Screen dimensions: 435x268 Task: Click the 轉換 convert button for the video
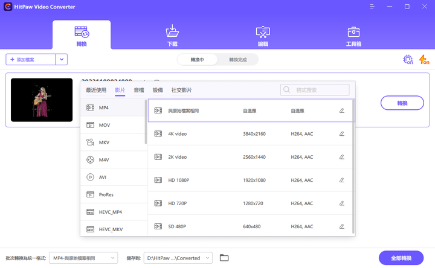click(402, 103)
